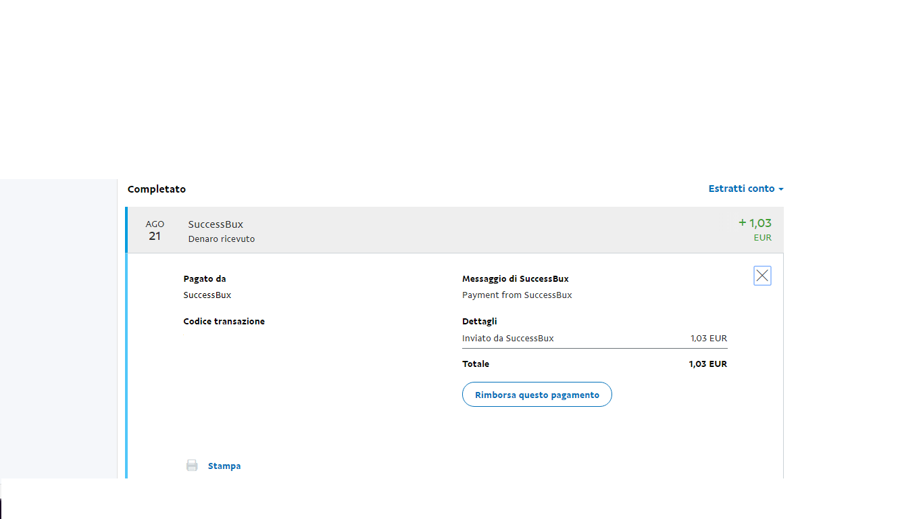
Task: Click the Dettagli label
Action: (480, 322)
